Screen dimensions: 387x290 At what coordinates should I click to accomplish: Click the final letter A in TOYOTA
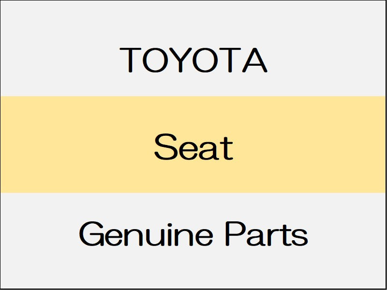pyautogui.click(x=256, y=60)
